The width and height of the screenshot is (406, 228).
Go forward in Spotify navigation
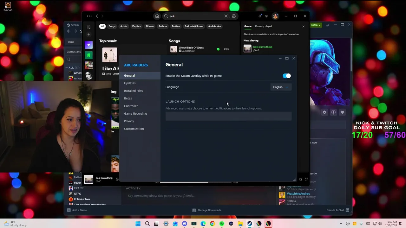(102, 16)
